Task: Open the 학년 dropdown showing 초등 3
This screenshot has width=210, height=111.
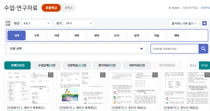Action: pyautogui.click(x=36, y=23)
